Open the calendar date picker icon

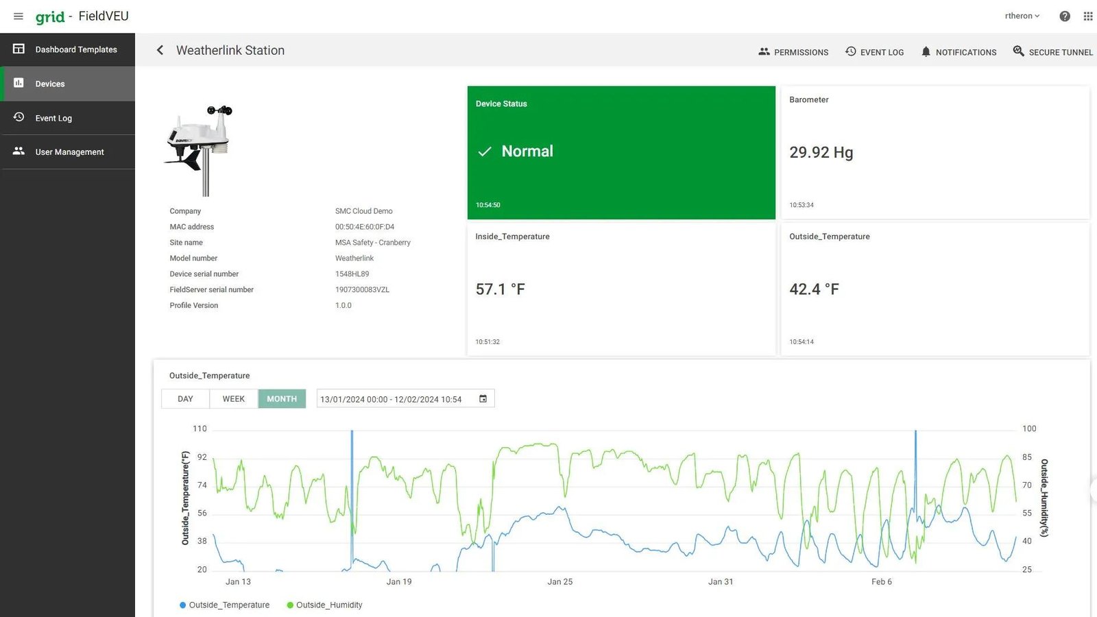(483, 399)
